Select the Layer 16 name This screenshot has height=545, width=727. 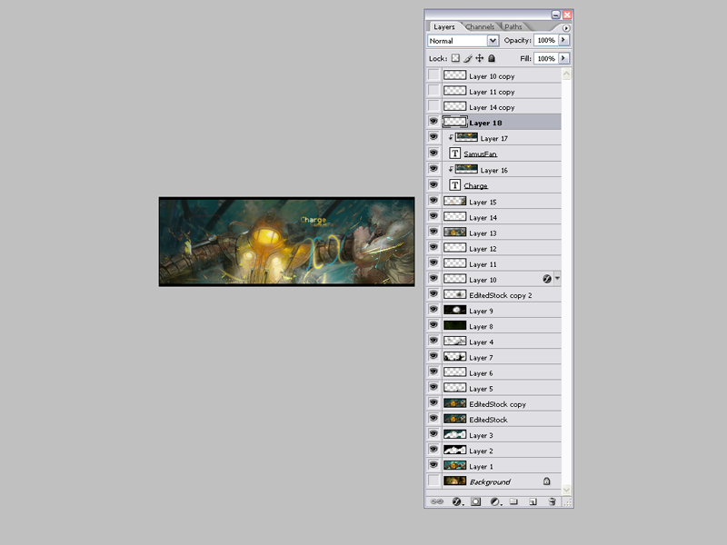point(493,170)
